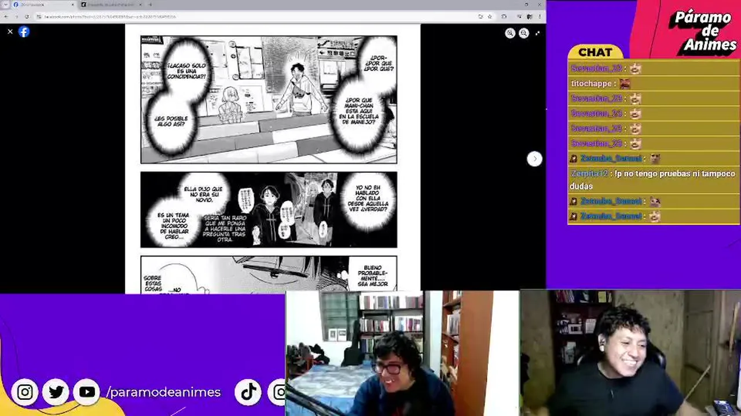Go to the next photo with the right arrow
The width and height of the screenshot is (741, 416).
click(x=534, y=159)
